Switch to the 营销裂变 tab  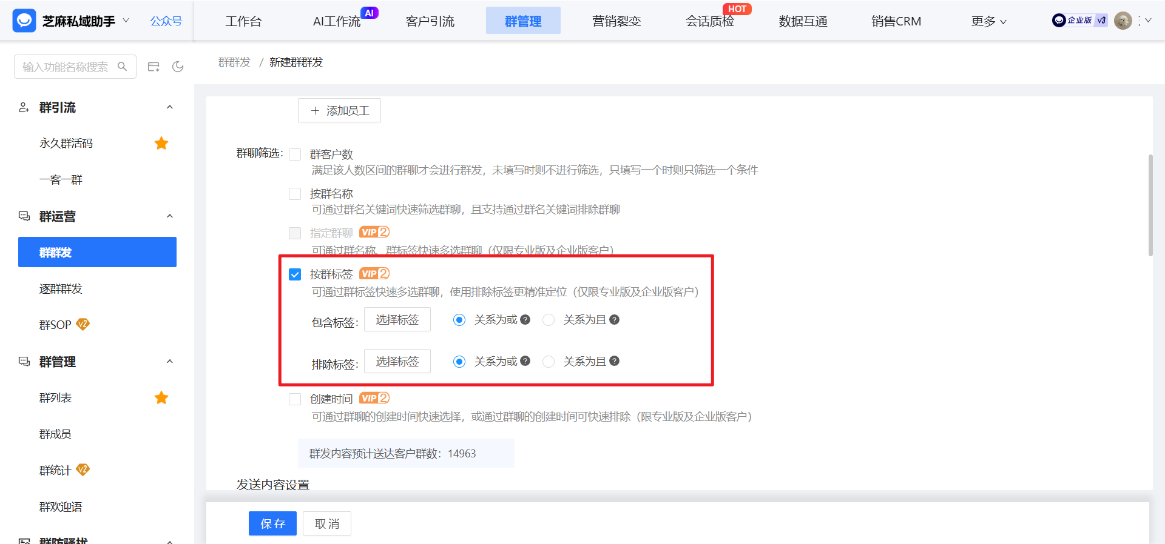pyautogui.click(x=616, y=21)
